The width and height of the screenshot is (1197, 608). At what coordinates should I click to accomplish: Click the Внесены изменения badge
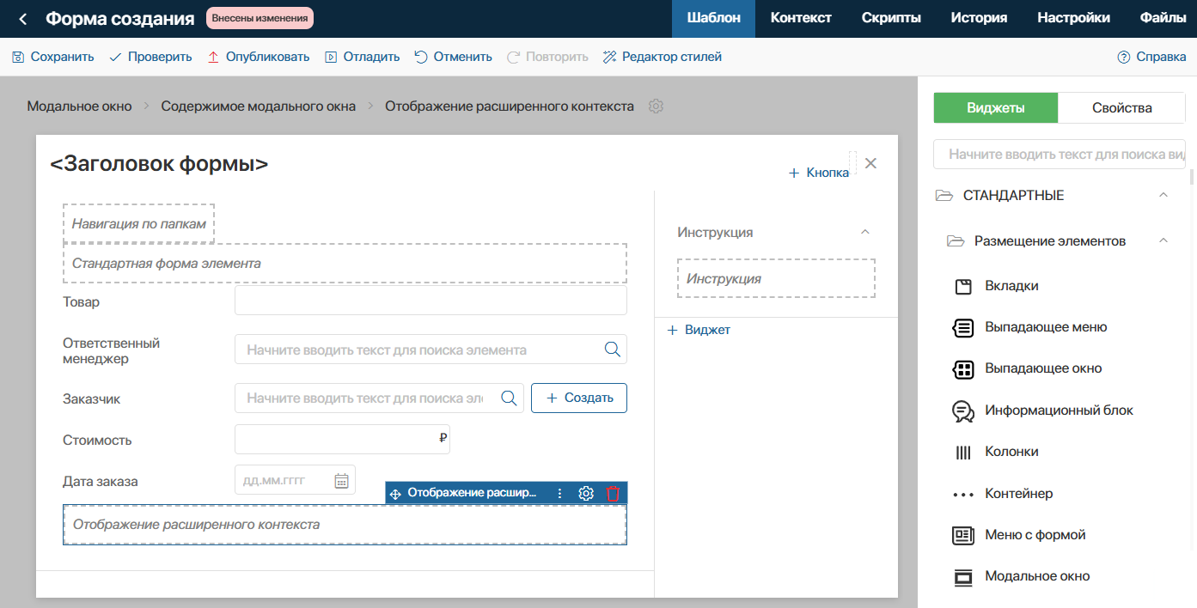260,18
